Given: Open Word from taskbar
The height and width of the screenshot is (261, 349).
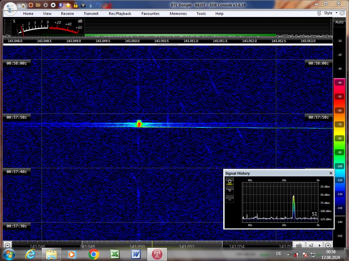Looking at the screenshot, I should (x=136, y=254).
